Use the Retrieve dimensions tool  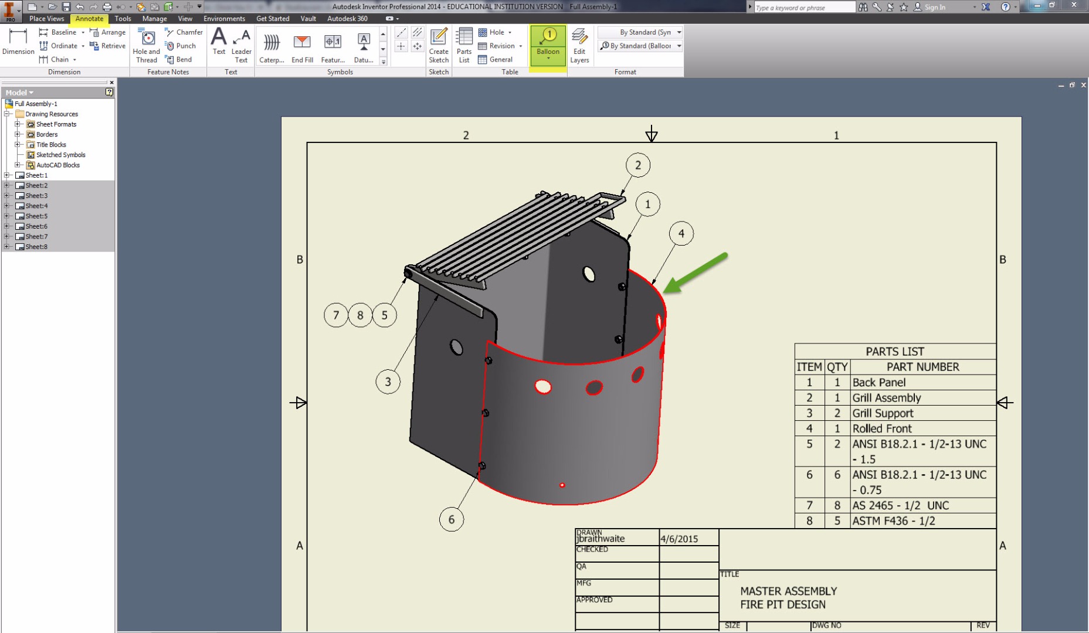tap(108, 46)
